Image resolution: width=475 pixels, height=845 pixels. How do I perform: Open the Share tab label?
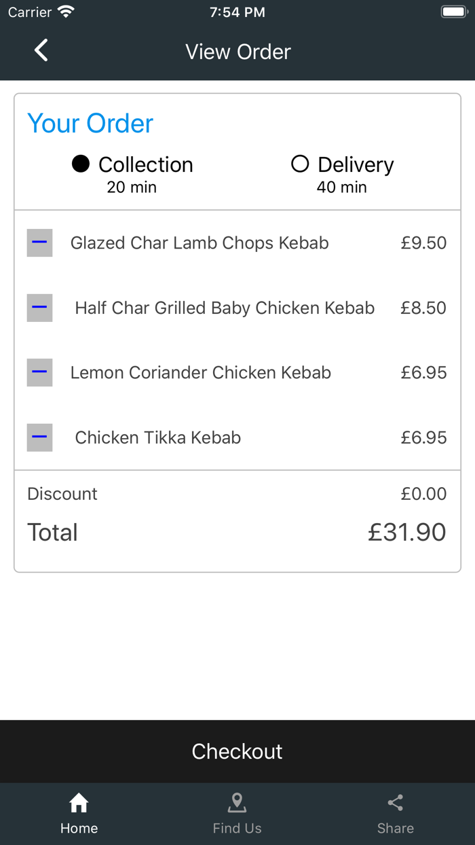(395, 828)
